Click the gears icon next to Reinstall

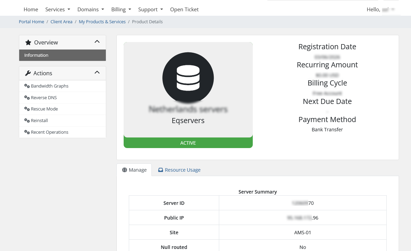(27, 120)
